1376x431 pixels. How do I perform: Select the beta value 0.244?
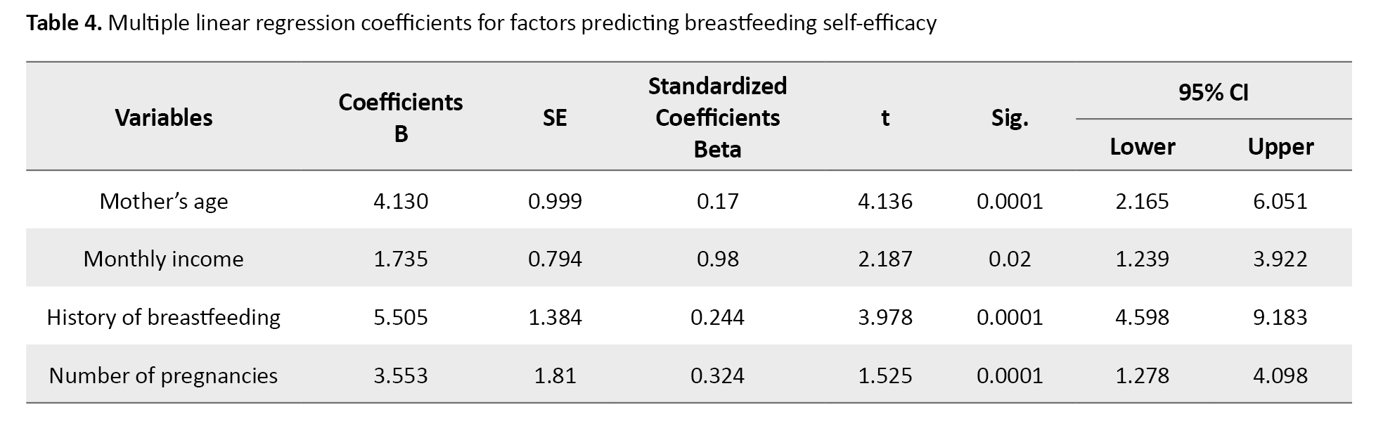coord(717,317)
